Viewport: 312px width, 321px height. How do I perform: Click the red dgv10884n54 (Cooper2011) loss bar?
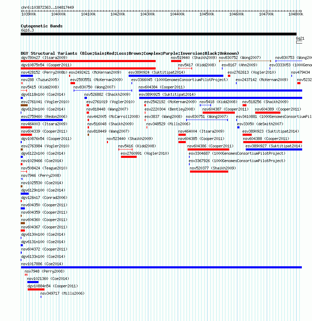pyautogui.click(x=36, y=289)
